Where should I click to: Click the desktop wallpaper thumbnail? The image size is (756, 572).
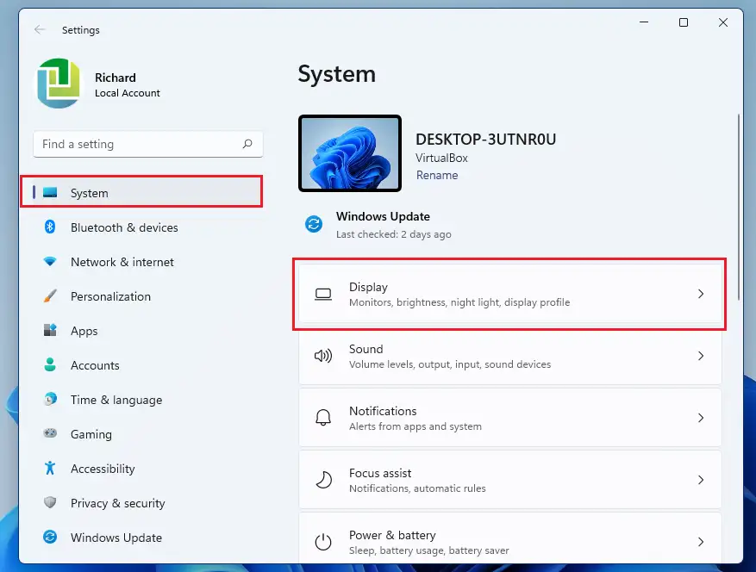(x=350, y=153)
